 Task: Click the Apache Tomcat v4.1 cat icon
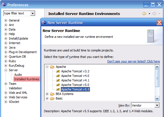click(x=58, y=81)
